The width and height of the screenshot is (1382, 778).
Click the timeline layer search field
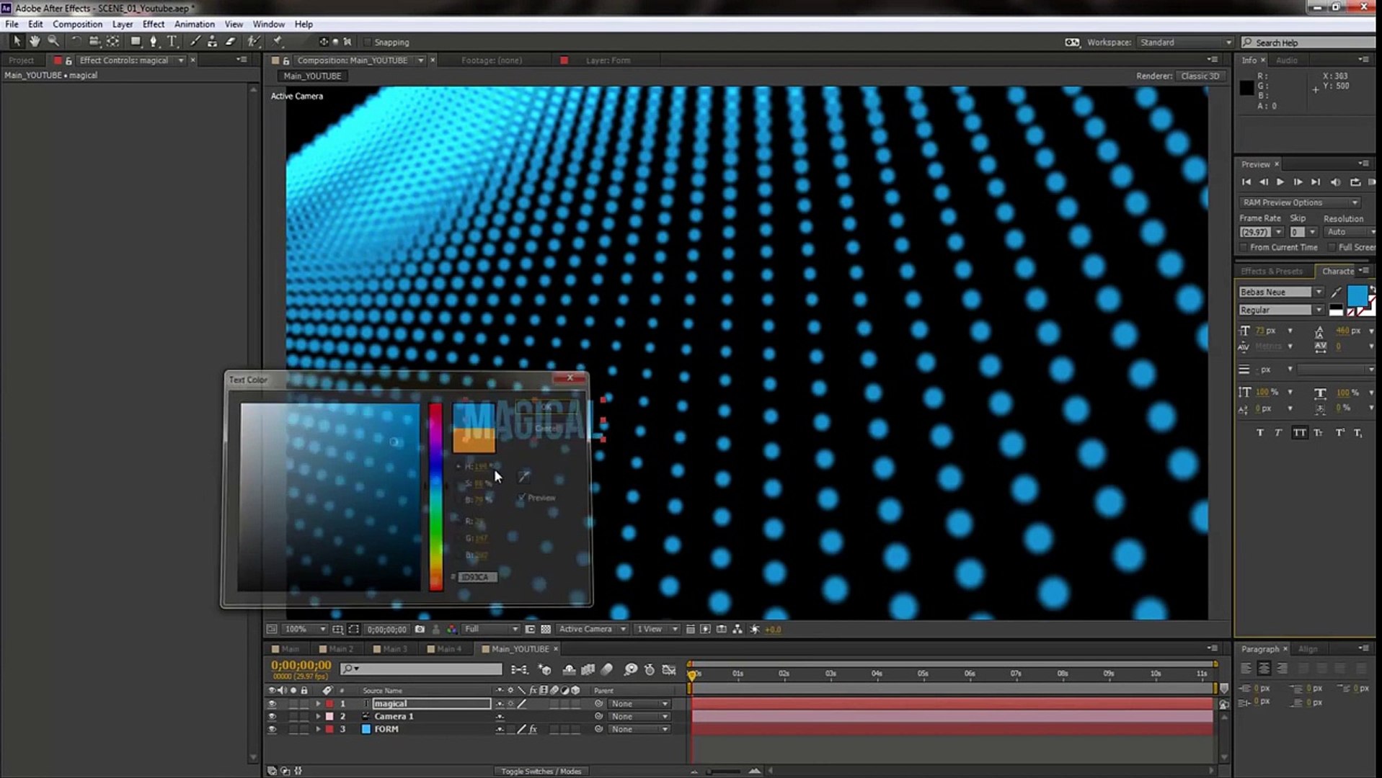(421, 669)
